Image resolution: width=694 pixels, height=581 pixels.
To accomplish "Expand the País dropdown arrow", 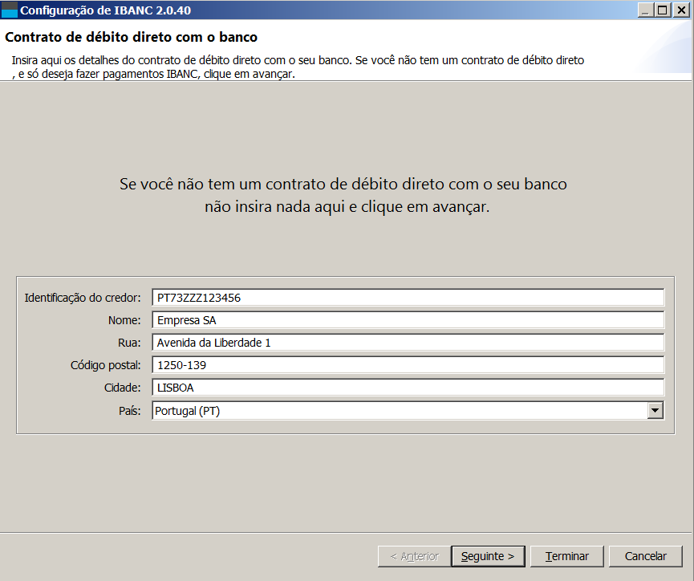I will (655, 411).
